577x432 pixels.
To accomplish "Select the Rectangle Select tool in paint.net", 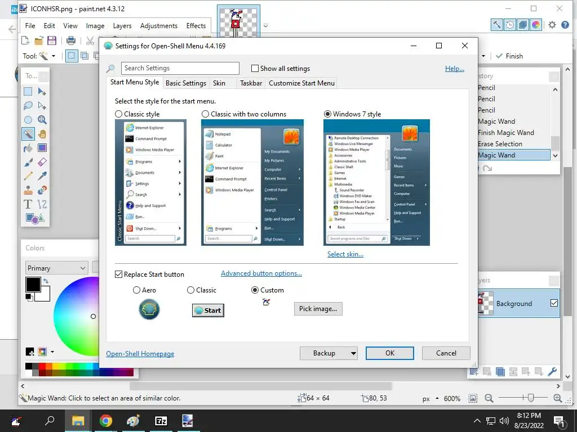I will [x=28, y=92].
